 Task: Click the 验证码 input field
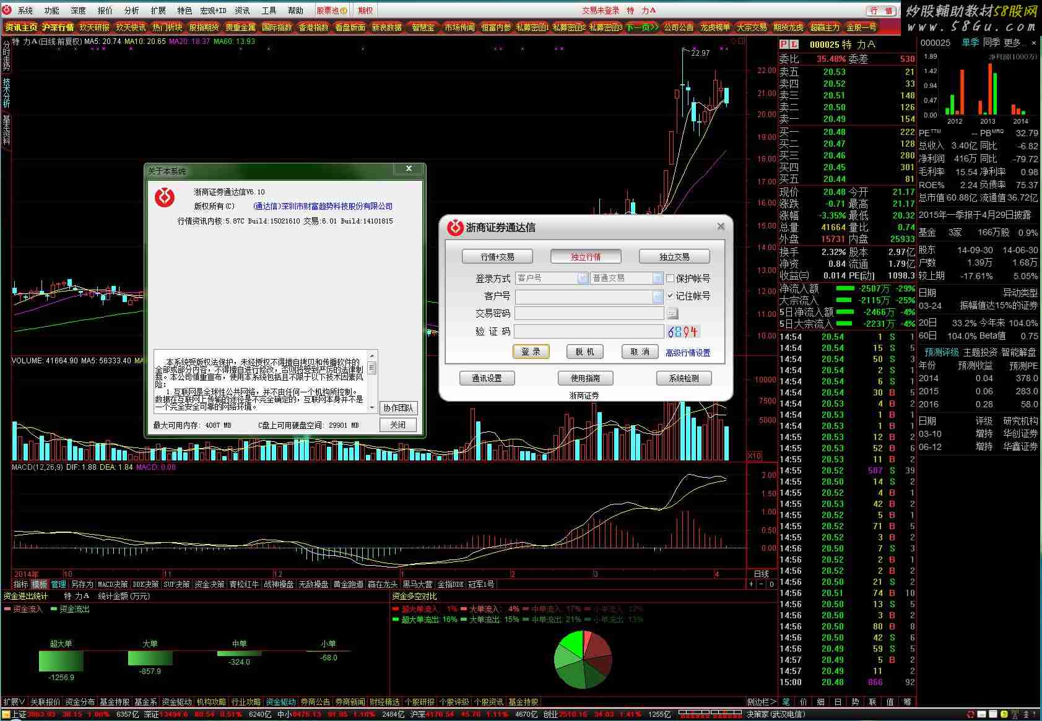(x=589, y=332)
